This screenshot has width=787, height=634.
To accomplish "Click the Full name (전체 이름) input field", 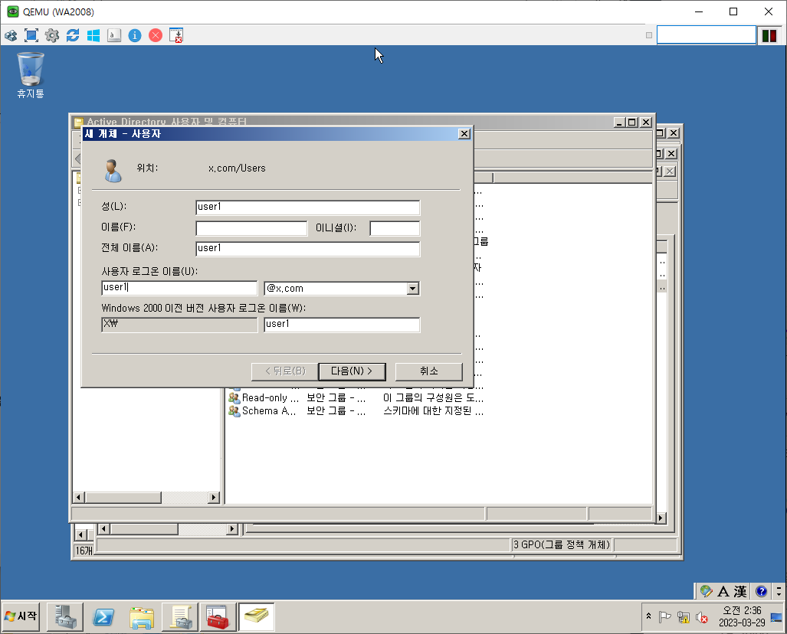I will pyautogui.click(x=307, y=248).
